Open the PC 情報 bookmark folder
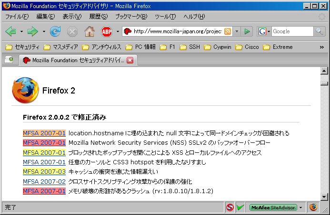Image resolution: width=330 pixels, height=215 pixels. pos(140,47)
